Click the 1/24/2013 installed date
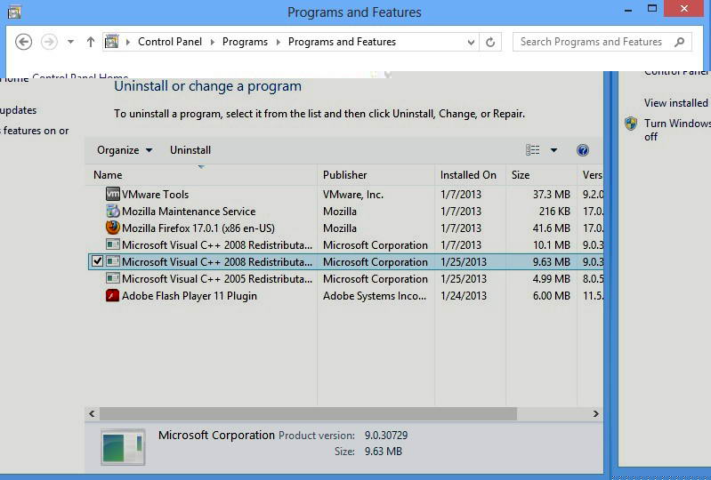711x480 pixels. [x=463, y=296]
